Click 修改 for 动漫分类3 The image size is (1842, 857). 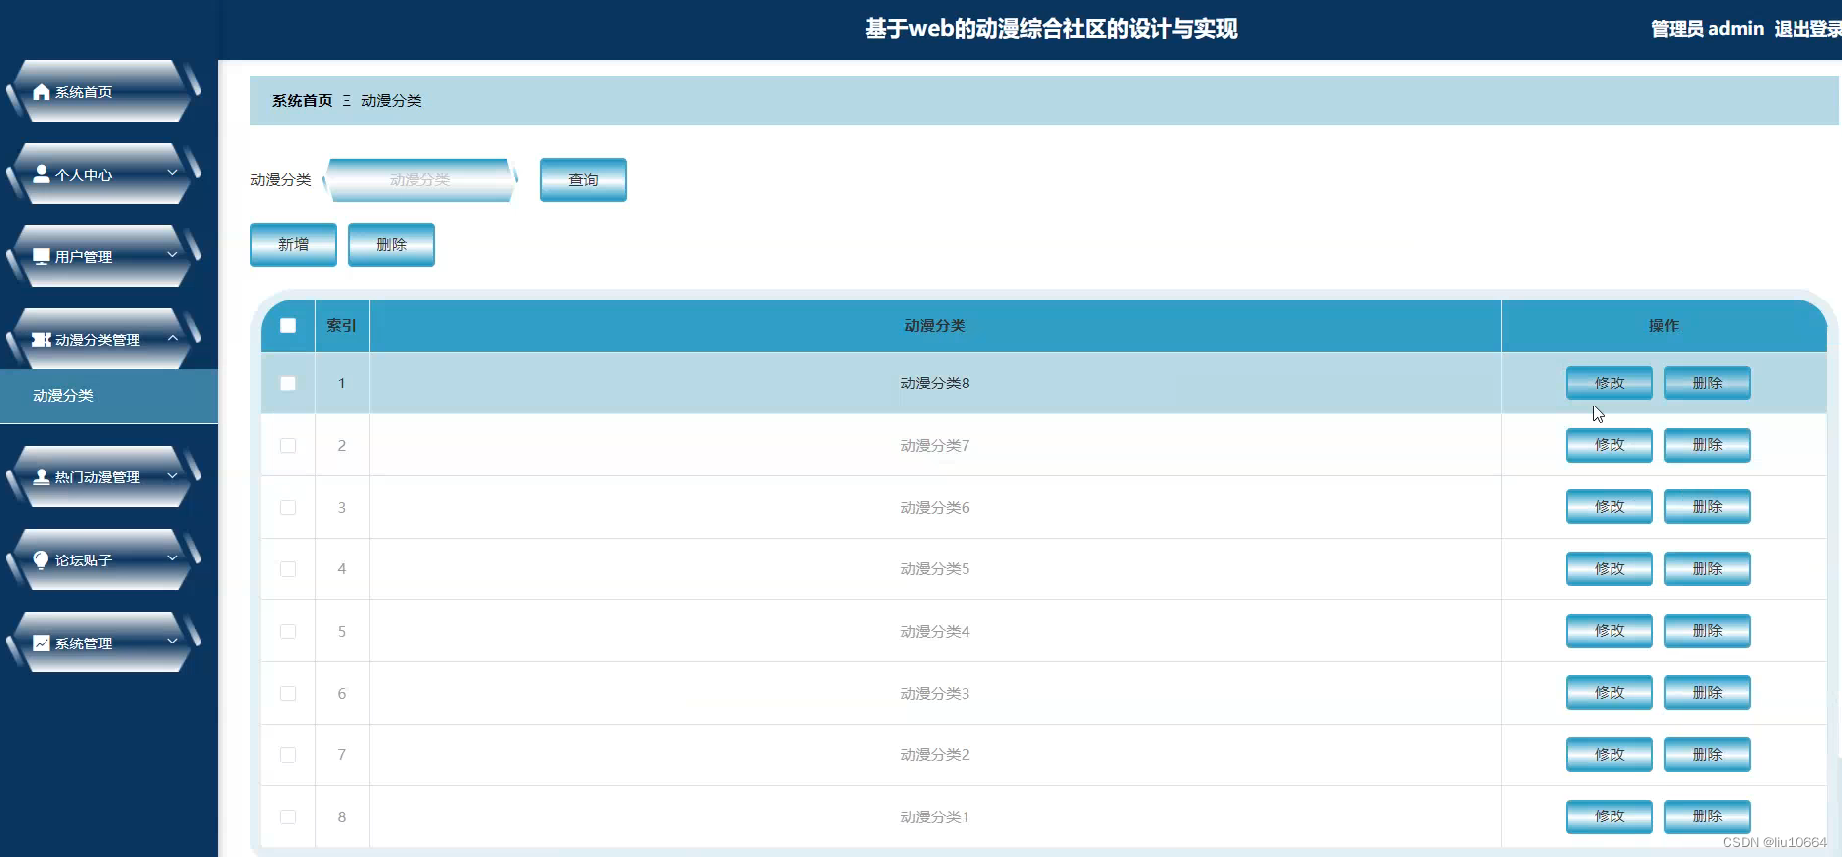point(1610,693)
